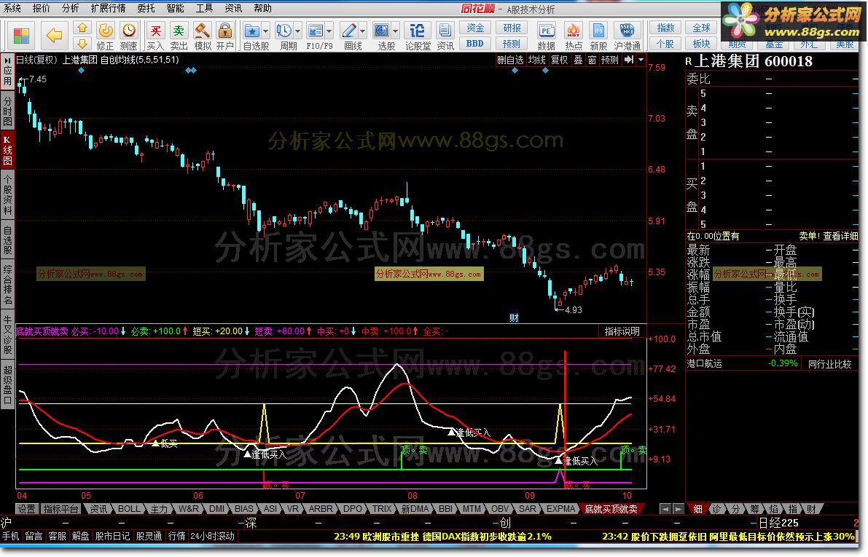Open the 系统 menu
This screenshot has width=868, height=557.
coord(12,8)
